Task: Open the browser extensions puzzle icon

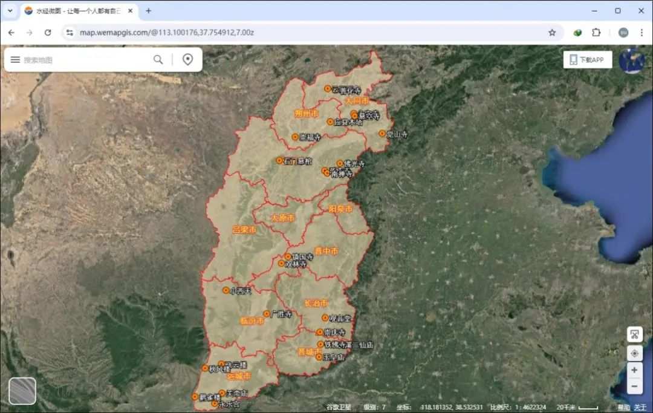Action: (x=596, y=33)
